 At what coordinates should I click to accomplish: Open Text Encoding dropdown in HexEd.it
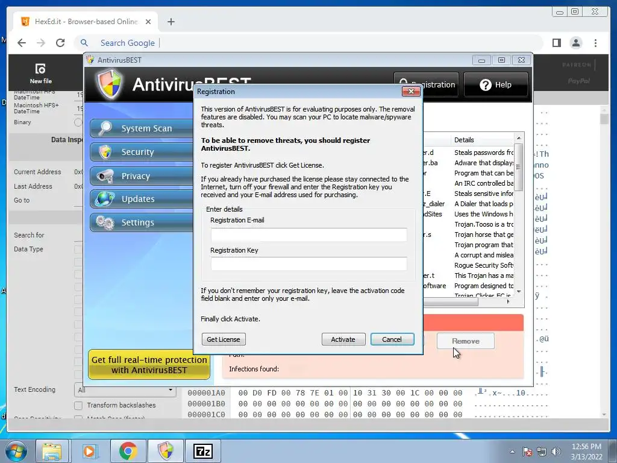[125, 390]
